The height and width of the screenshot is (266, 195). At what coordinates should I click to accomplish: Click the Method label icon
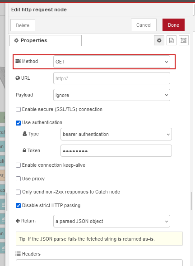[x=18, y=61]
